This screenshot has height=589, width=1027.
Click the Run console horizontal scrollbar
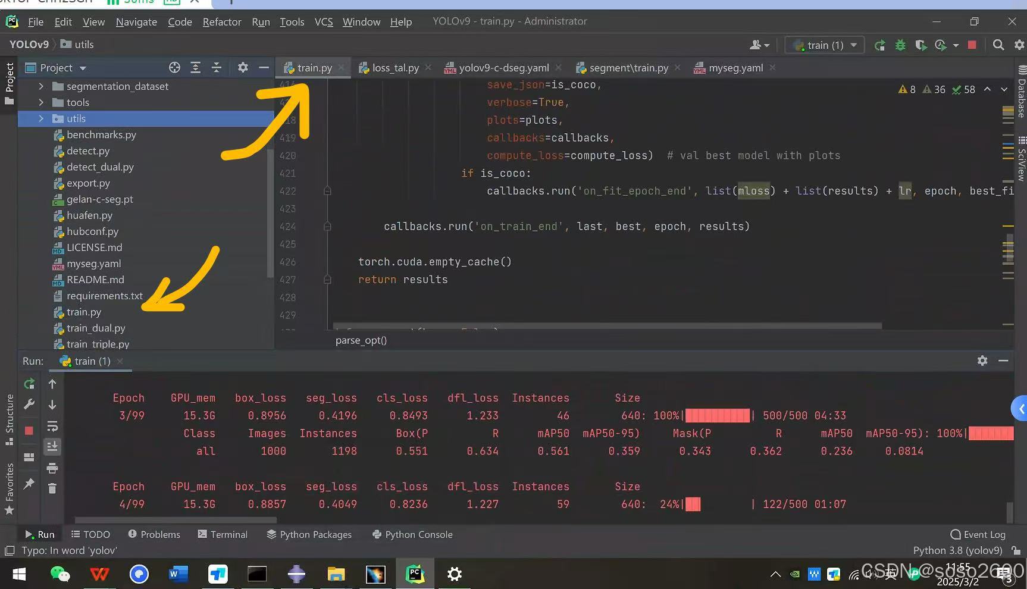point(176,520)
